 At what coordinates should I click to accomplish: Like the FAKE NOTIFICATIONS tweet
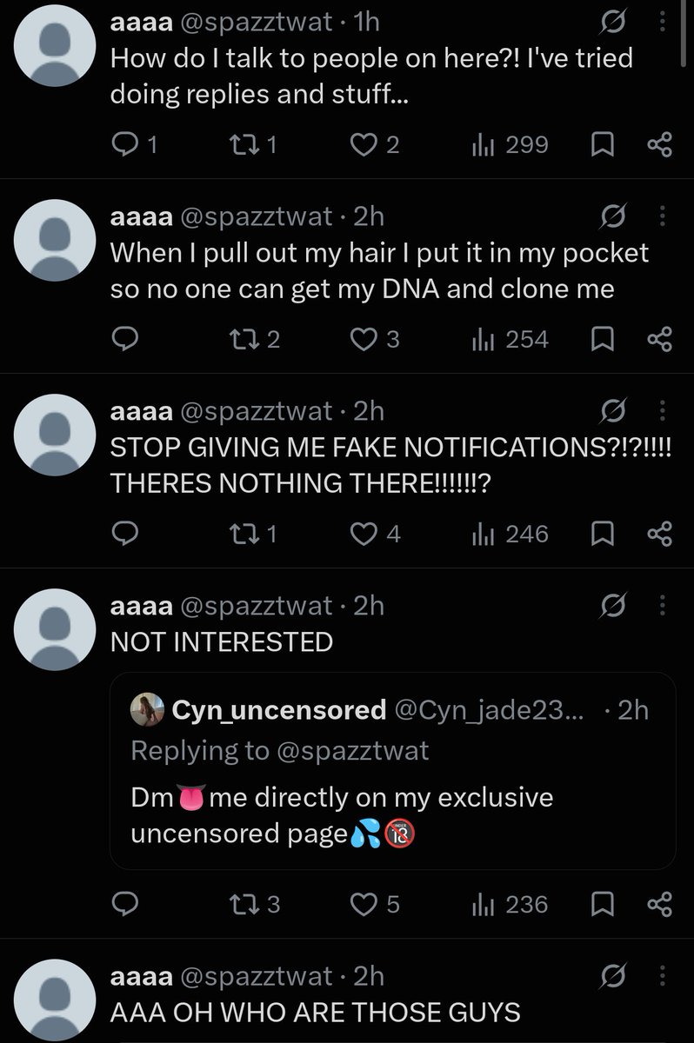[x=375, y=534]
